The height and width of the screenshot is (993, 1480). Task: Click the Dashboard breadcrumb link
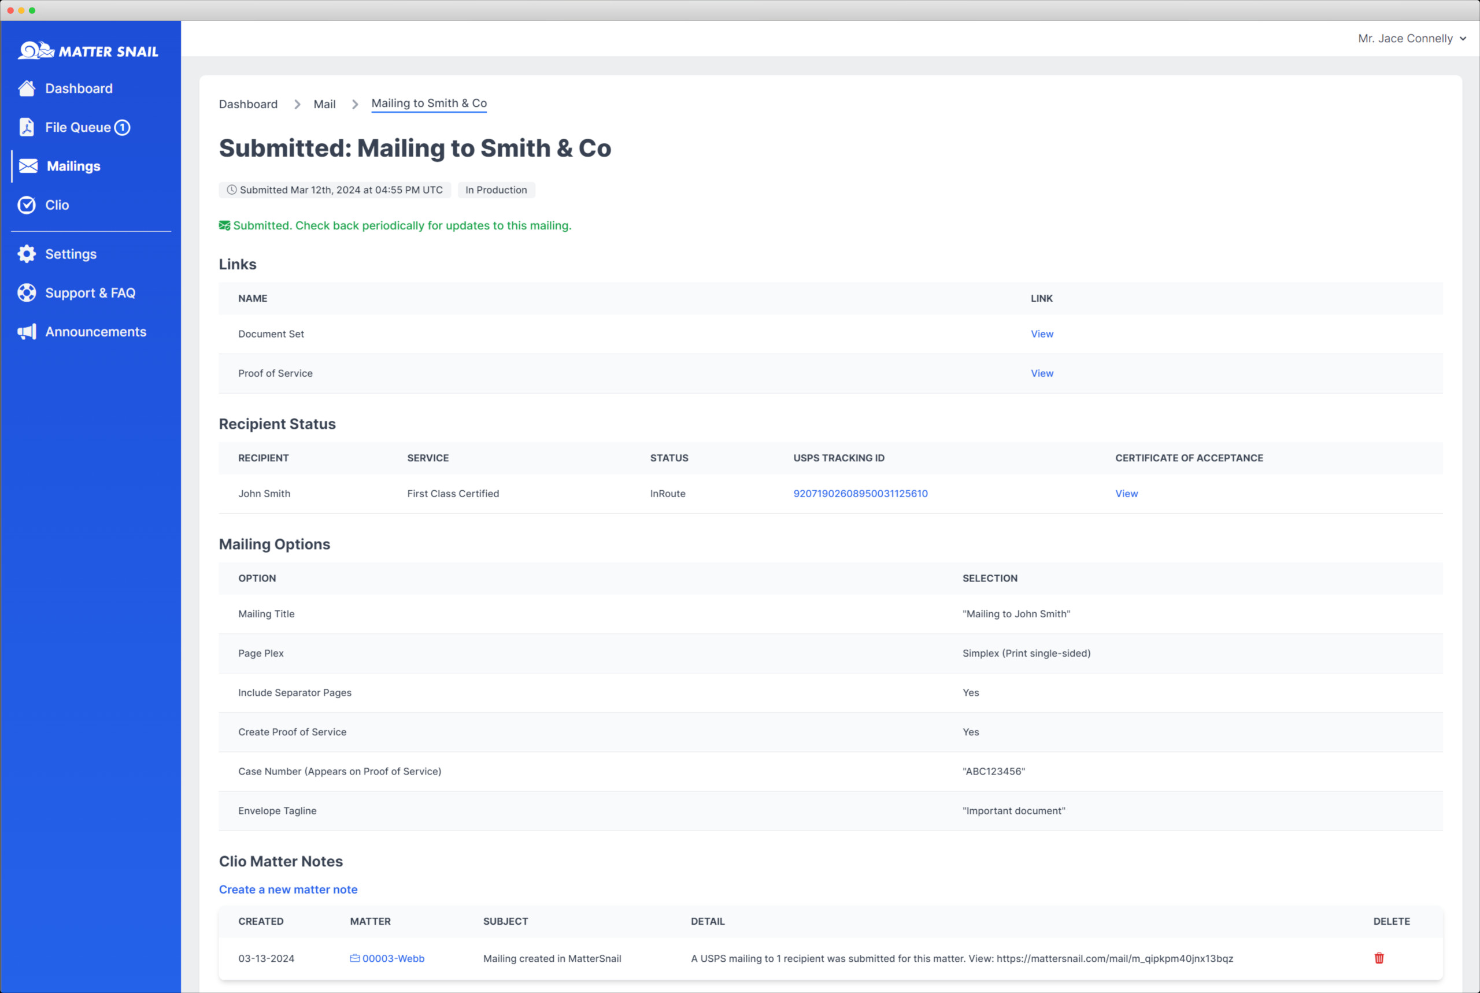click(248, 104)
